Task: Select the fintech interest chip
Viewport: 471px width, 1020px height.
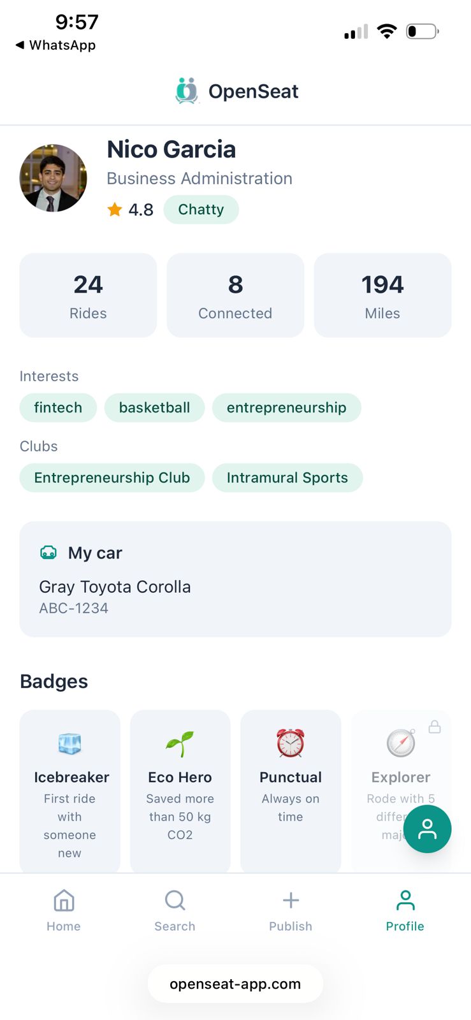Action: coord(58,407)
